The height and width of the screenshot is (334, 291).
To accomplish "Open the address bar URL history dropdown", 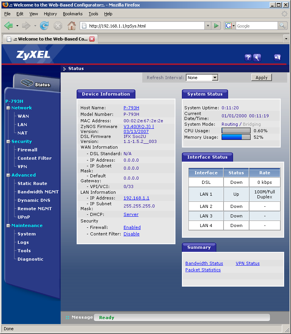I will [x=208, y=26].
